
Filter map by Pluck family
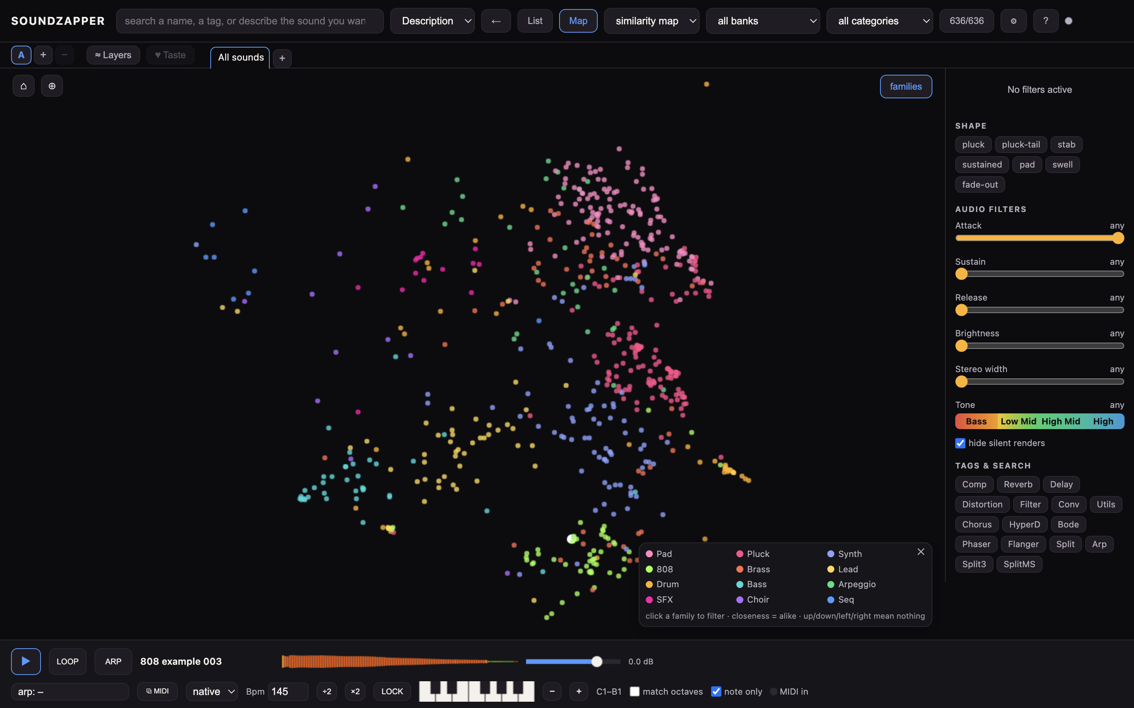tap(752, 554)
